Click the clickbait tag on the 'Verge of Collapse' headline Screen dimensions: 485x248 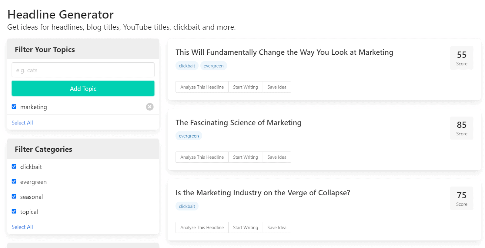[187, 206]
